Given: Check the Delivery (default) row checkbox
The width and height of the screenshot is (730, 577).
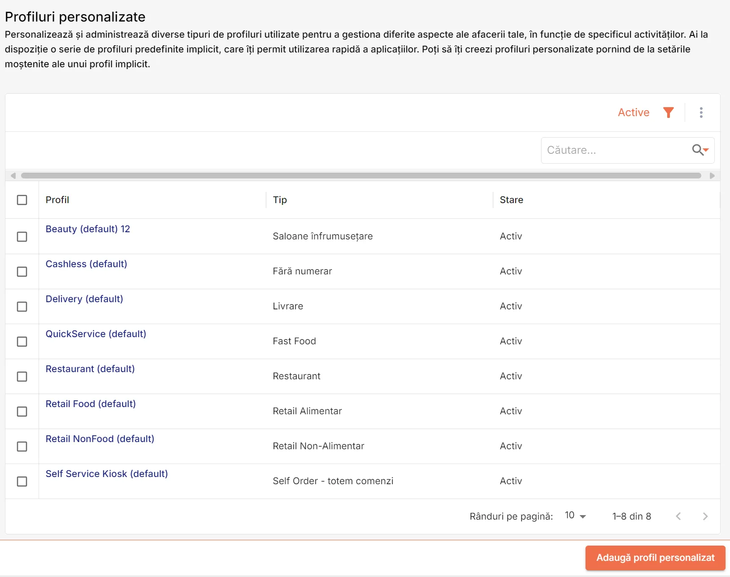Looking at the screenshot, I should pos(22,307).
